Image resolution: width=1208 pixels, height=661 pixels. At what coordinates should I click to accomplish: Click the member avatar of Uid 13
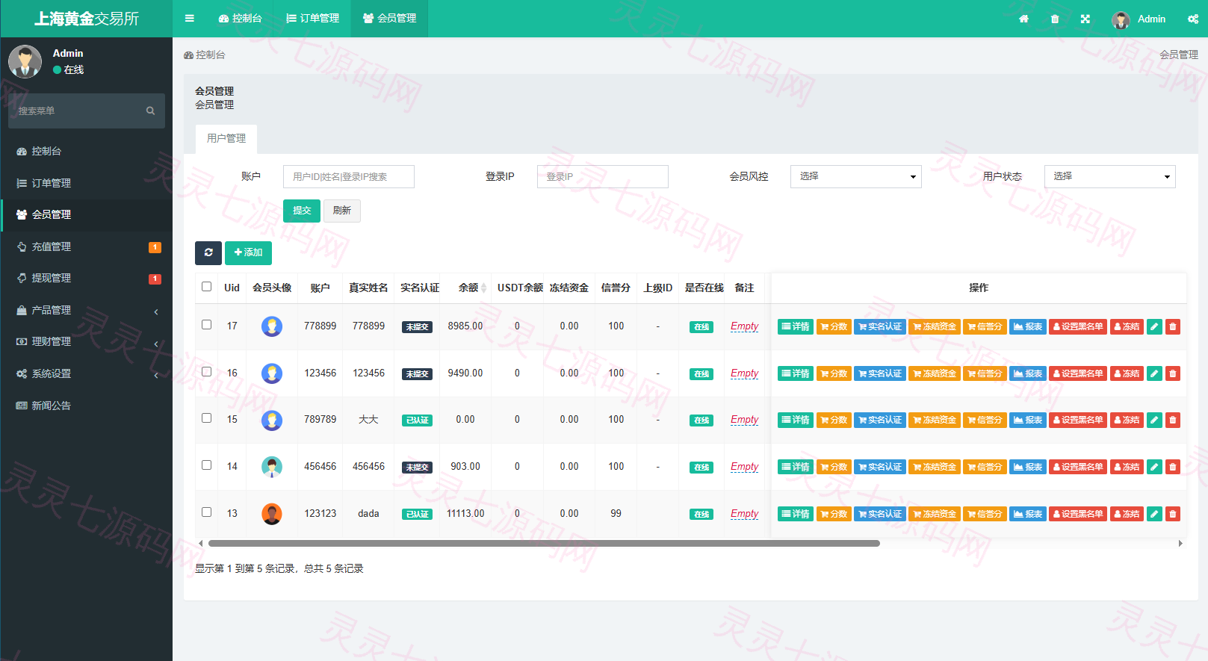[x=272, y=514]
